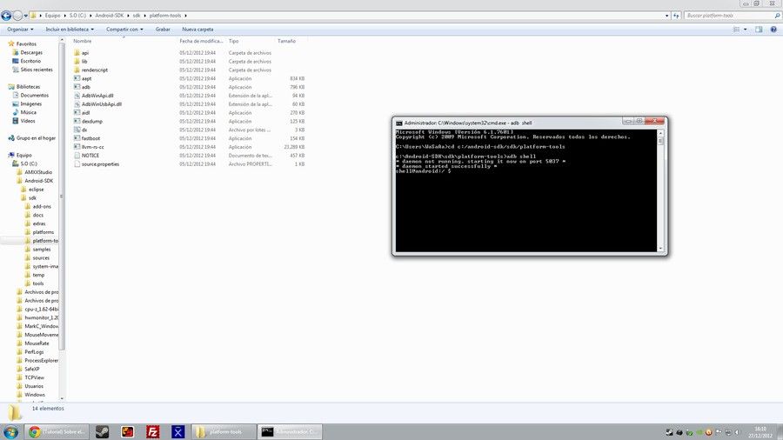The width and height of the screenshot is (783, 440).
Task: Open the Explorer help icon
Action: click(773, 30)
